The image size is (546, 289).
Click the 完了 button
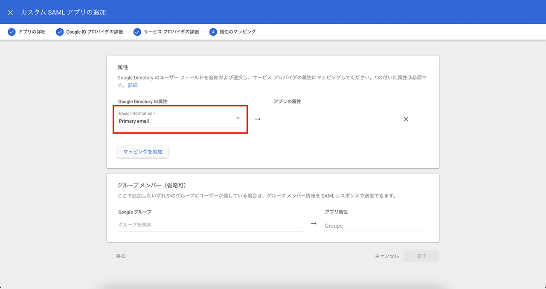pyautogui.click(x=421, y=256)
